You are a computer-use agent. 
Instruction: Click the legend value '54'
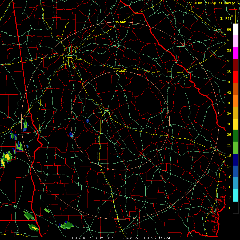pyautogui.click(x=229, y=61)
